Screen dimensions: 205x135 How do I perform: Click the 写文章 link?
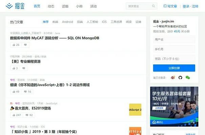pos(172,6)
